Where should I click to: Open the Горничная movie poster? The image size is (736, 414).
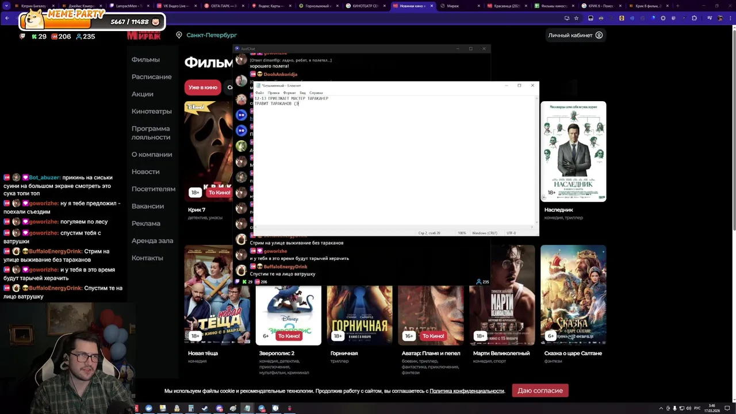[359, 315]
